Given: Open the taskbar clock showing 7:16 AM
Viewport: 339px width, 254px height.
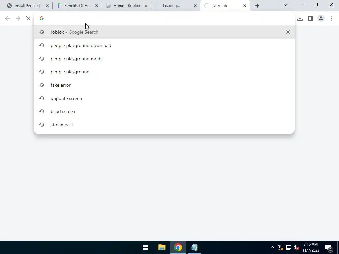Looking at the screenshot, I should click(x=311, y=247).
